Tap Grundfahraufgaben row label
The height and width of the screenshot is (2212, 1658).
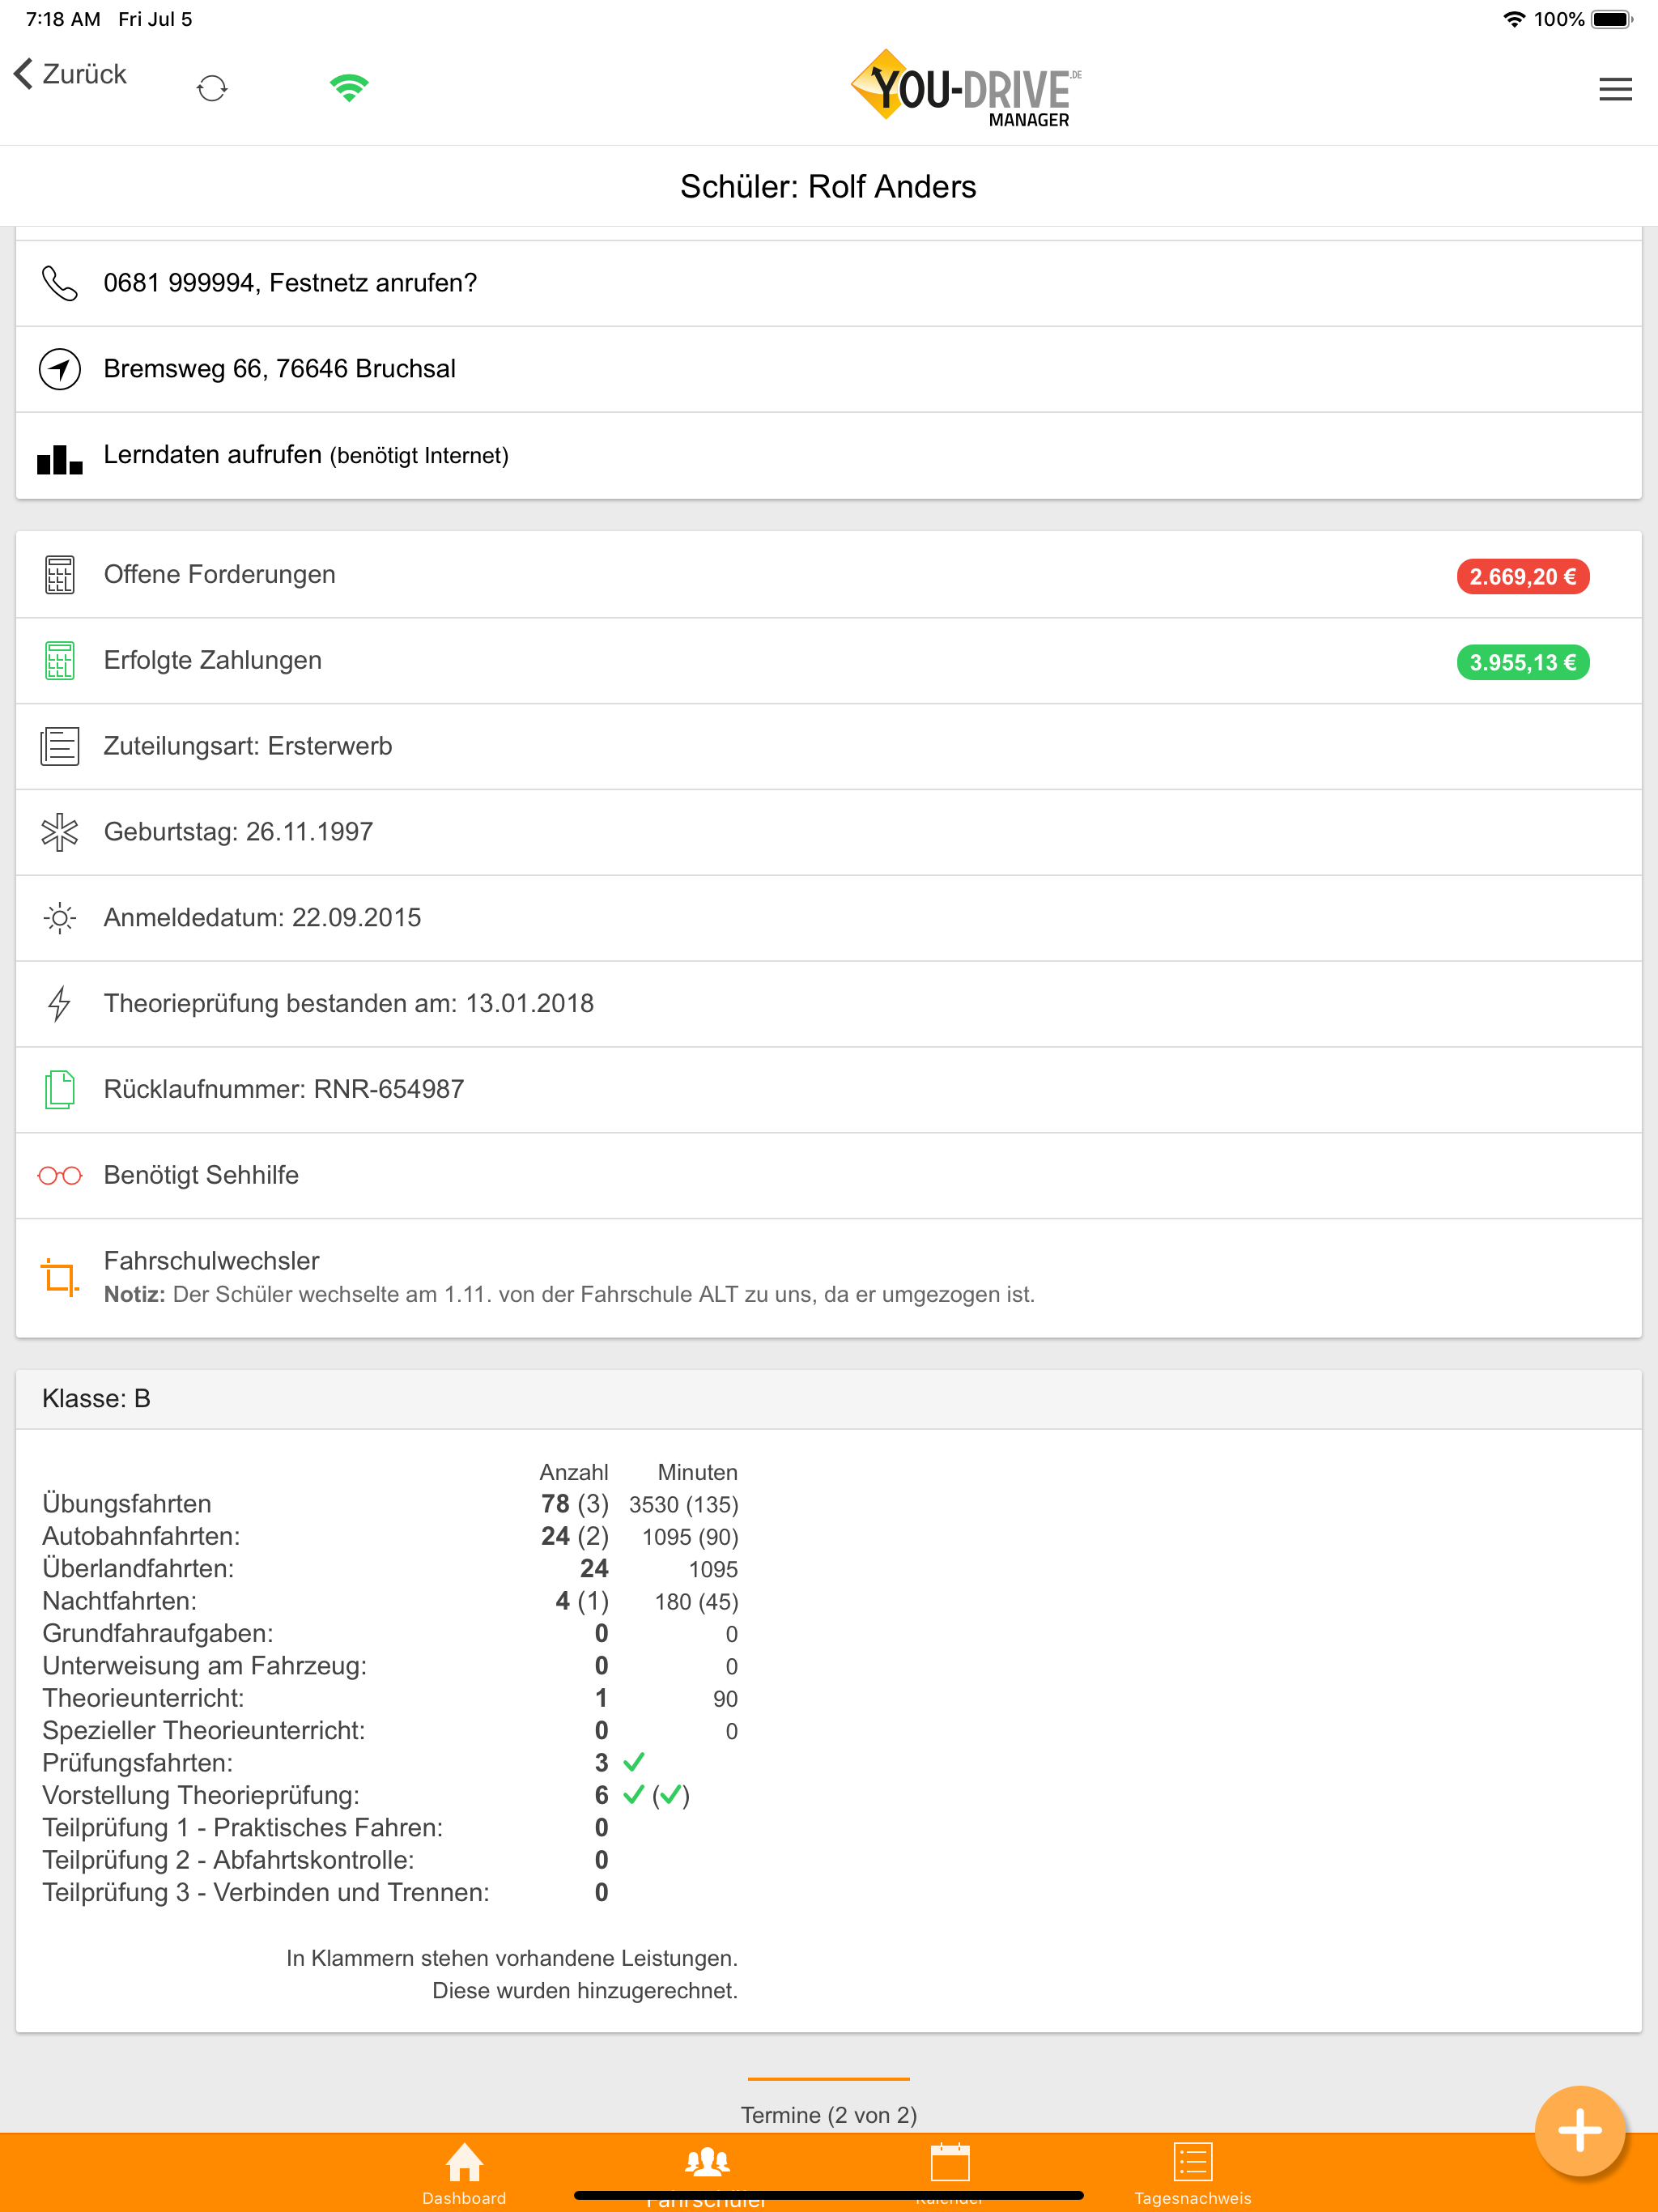click(157, 1634)
